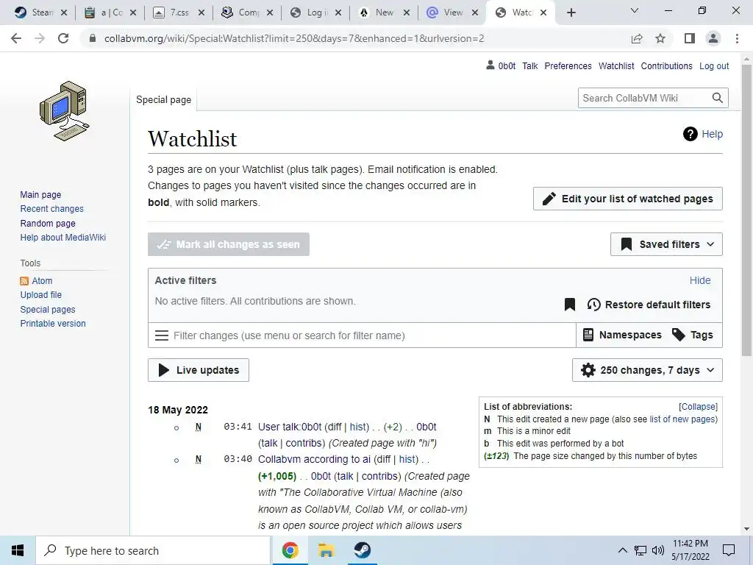Open the Saved filters dropdown

click(666, 244)
